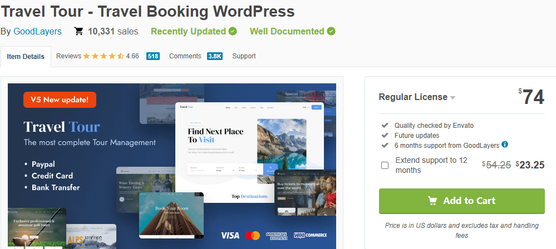The height and width of the screenshot is (249, 556).
Task: Click the checkmark beside Future updates
Action: pos(385,135)
